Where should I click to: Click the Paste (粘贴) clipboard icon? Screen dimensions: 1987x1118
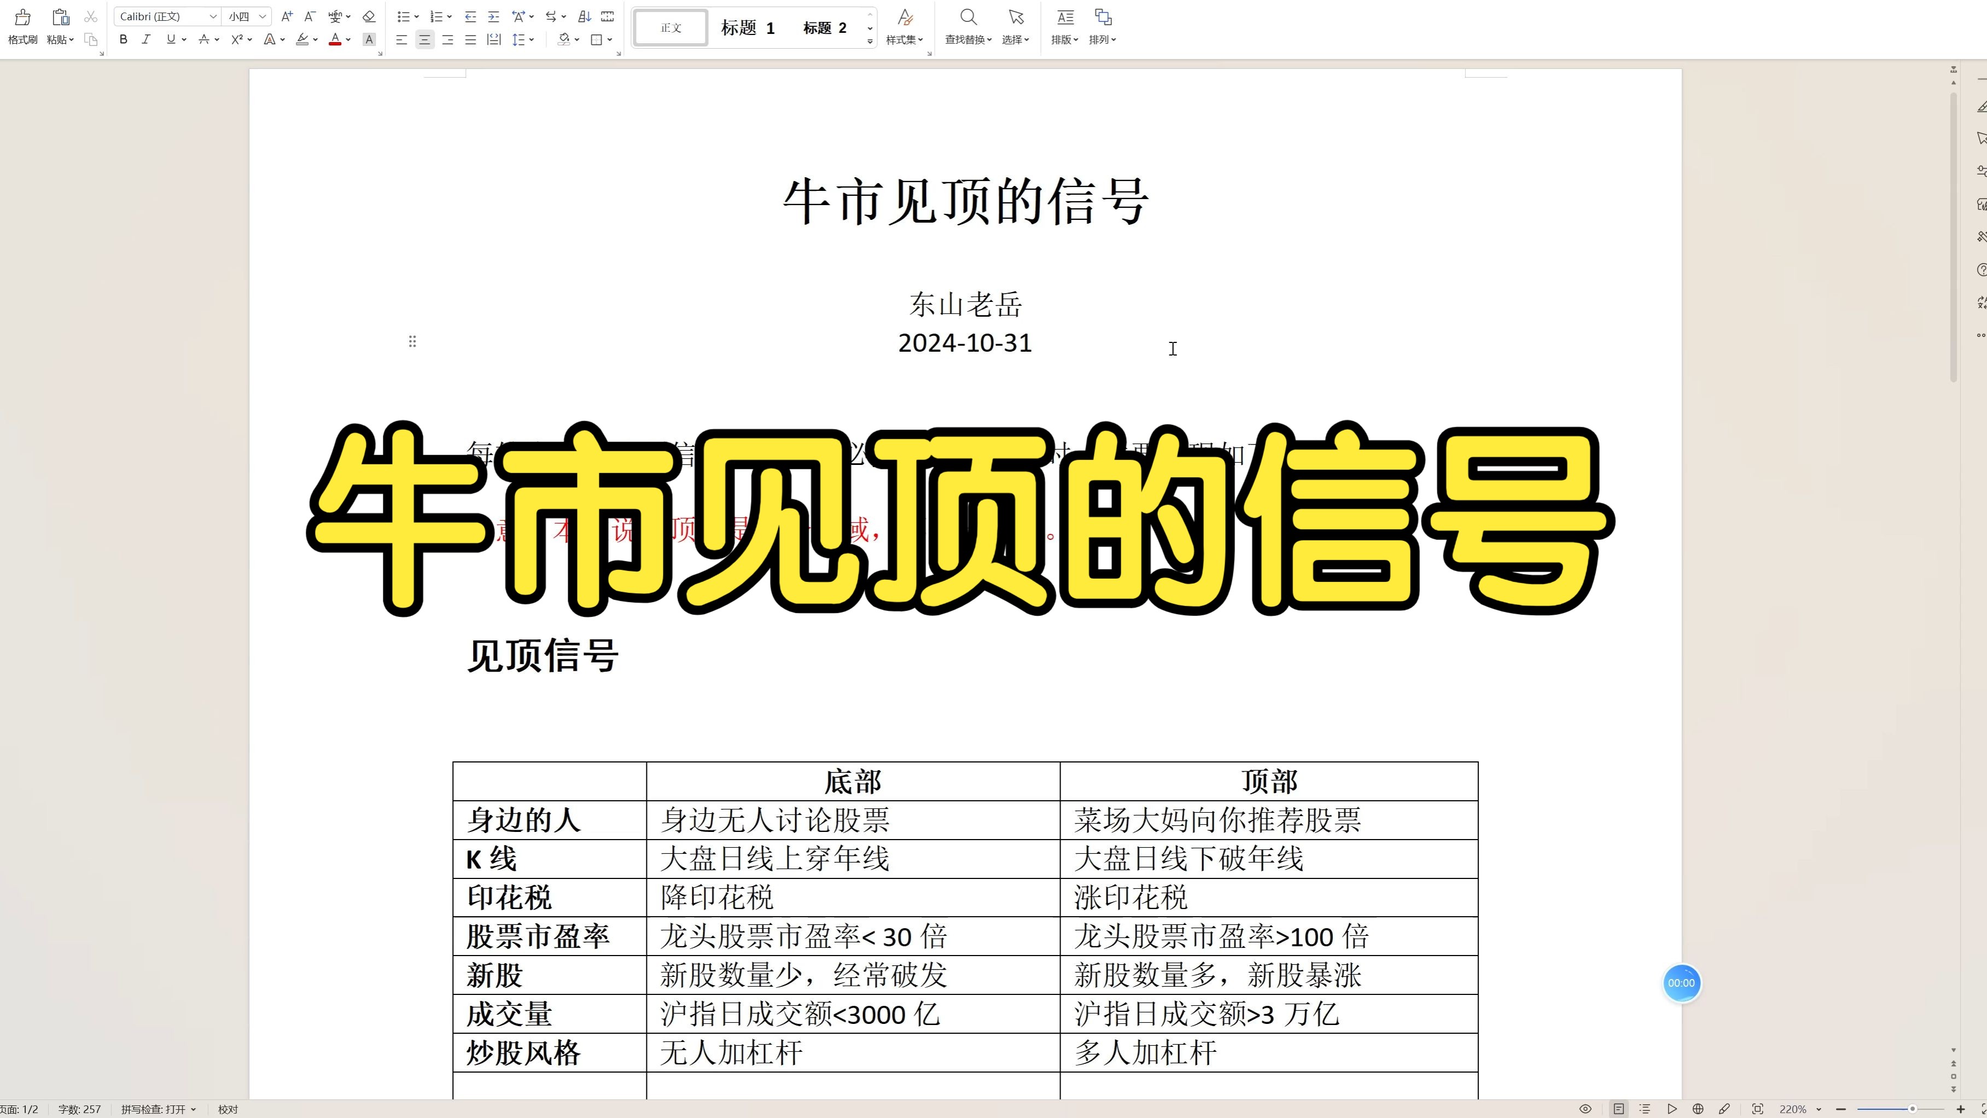click(x=60, y=17)
